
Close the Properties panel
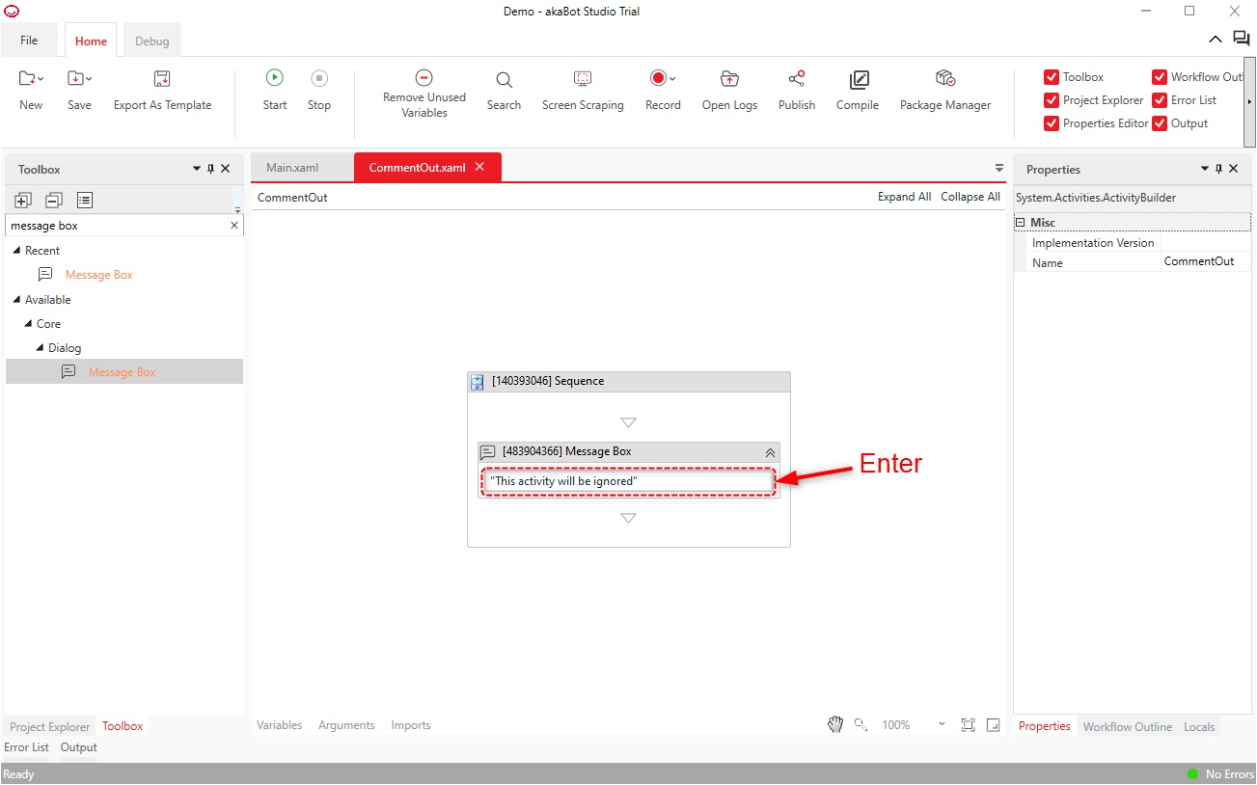[1233, 169]
